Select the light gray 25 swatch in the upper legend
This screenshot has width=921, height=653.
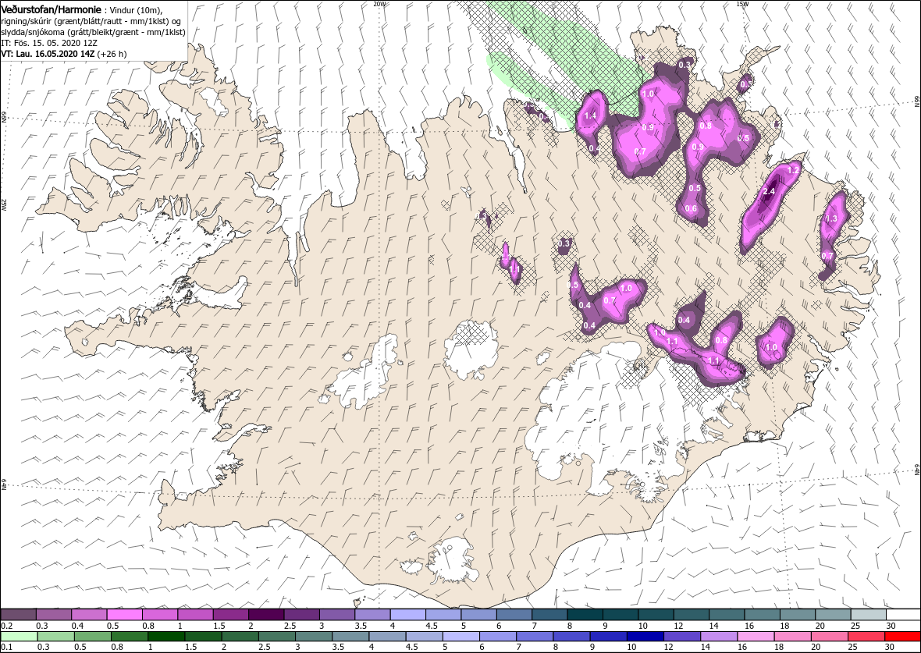coord(868,615)
